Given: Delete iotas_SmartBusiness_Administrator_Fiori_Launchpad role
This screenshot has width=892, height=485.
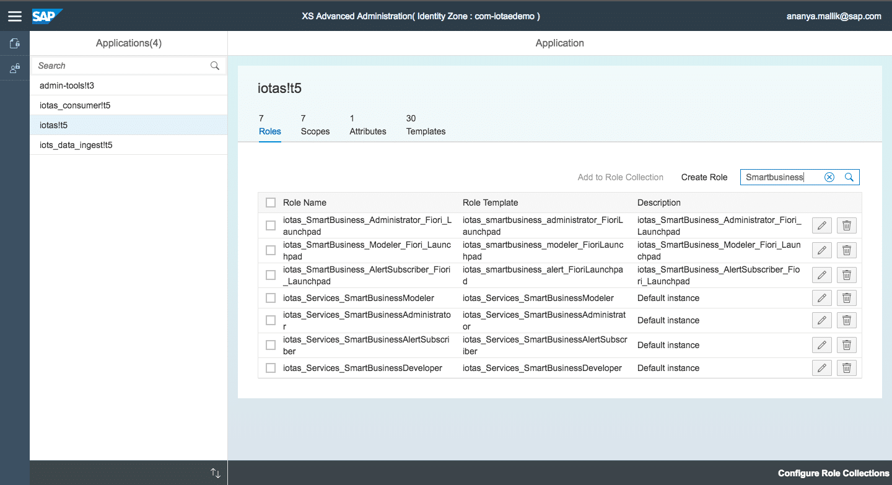Looking at the screenshot, I should pos(846,225).
